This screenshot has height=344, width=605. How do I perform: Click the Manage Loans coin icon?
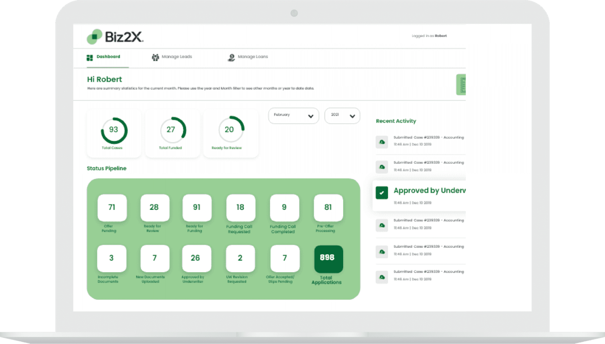tap(231, 57)
